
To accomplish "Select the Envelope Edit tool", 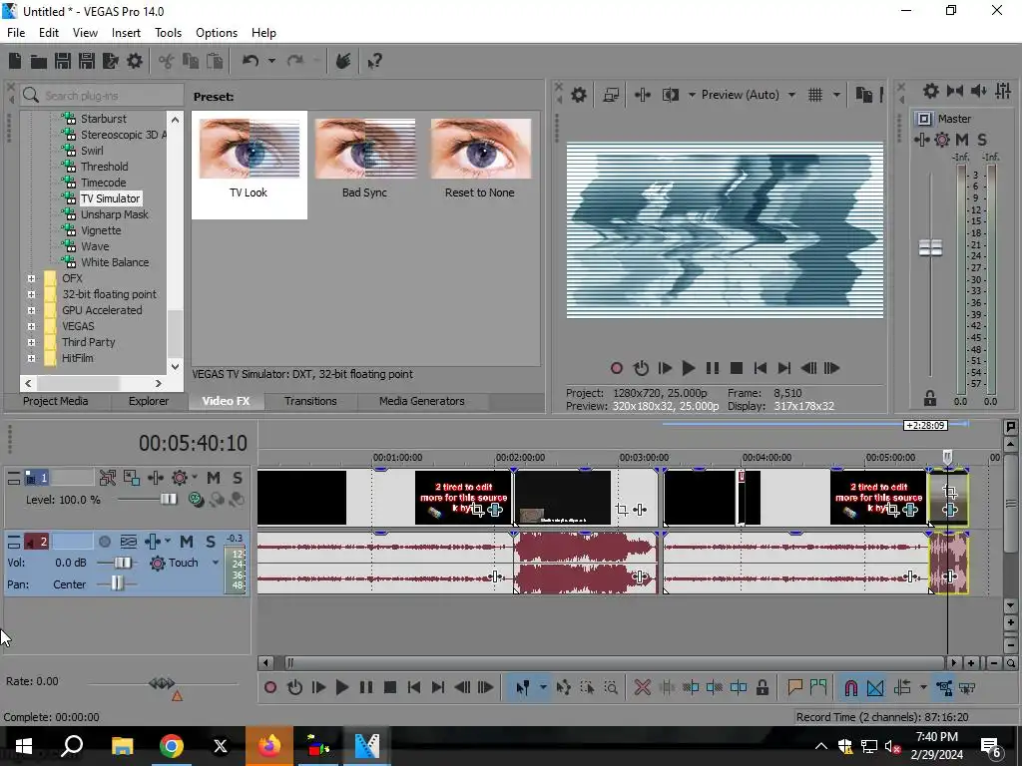I will pos(563,687).
